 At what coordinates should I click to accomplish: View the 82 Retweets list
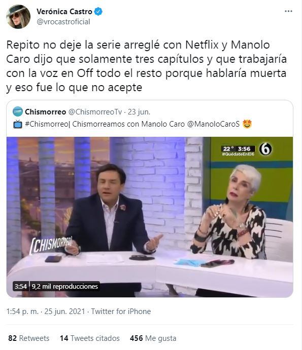[28, 338]
